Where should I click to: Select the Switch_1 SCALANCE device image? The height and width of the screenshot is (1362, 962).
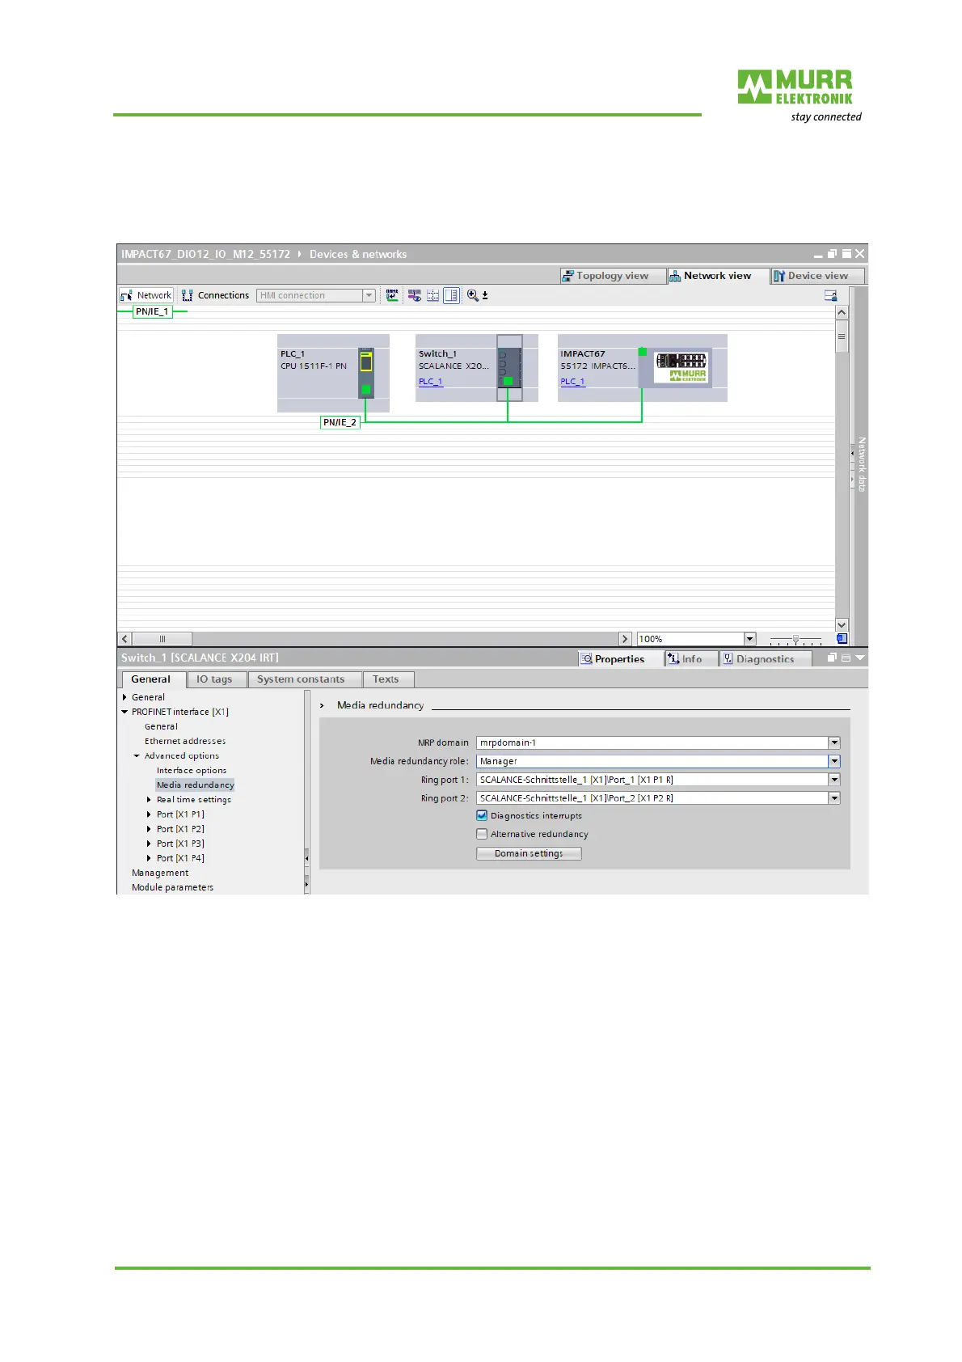(509, 368)
